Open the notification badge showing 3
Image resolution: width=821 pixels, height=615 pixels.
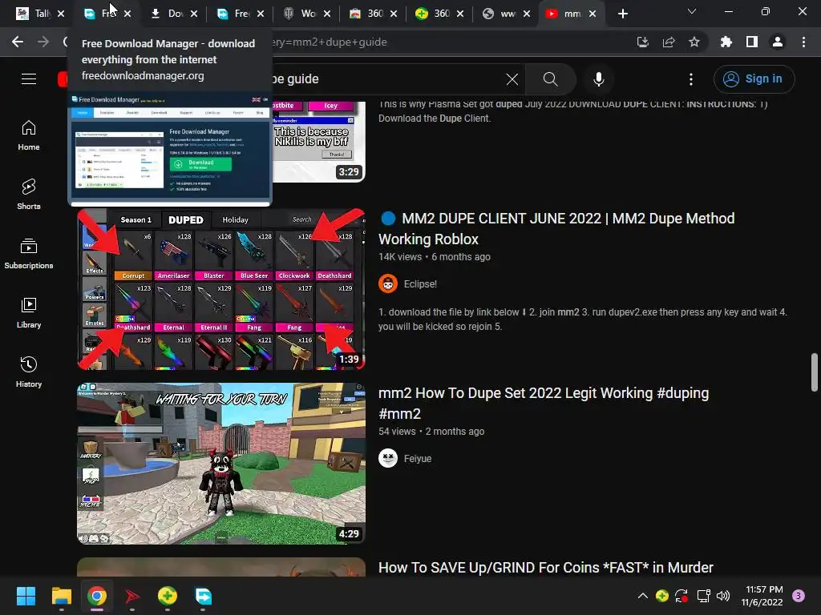point(799,596)
